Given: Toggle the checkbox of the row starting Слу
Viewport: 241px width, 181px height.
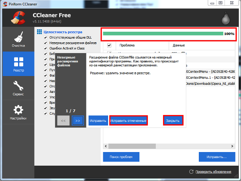Looking at the screenshot, I should click(45, 113).
